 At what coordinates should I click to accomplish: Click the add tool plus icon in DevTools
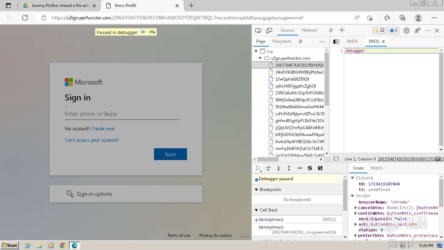click(342, 30)
